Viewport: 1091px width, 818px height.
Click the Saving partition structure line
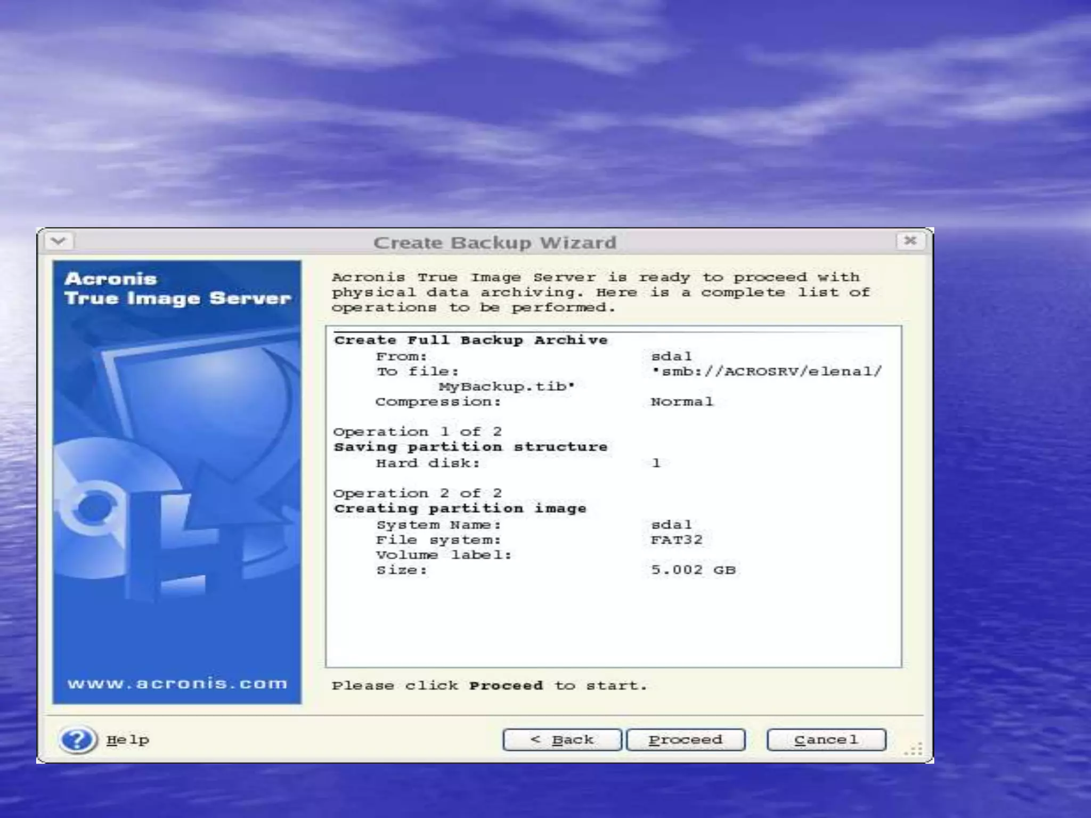470,447
